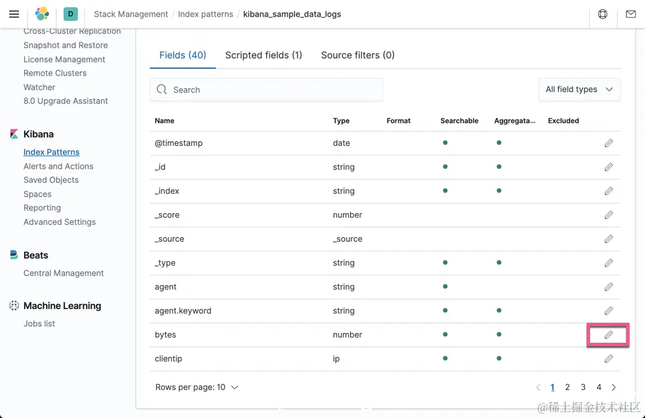Open the hamburger navigation menu
Image resolution: width=645 pixels, height=418 pixels.
14,14
